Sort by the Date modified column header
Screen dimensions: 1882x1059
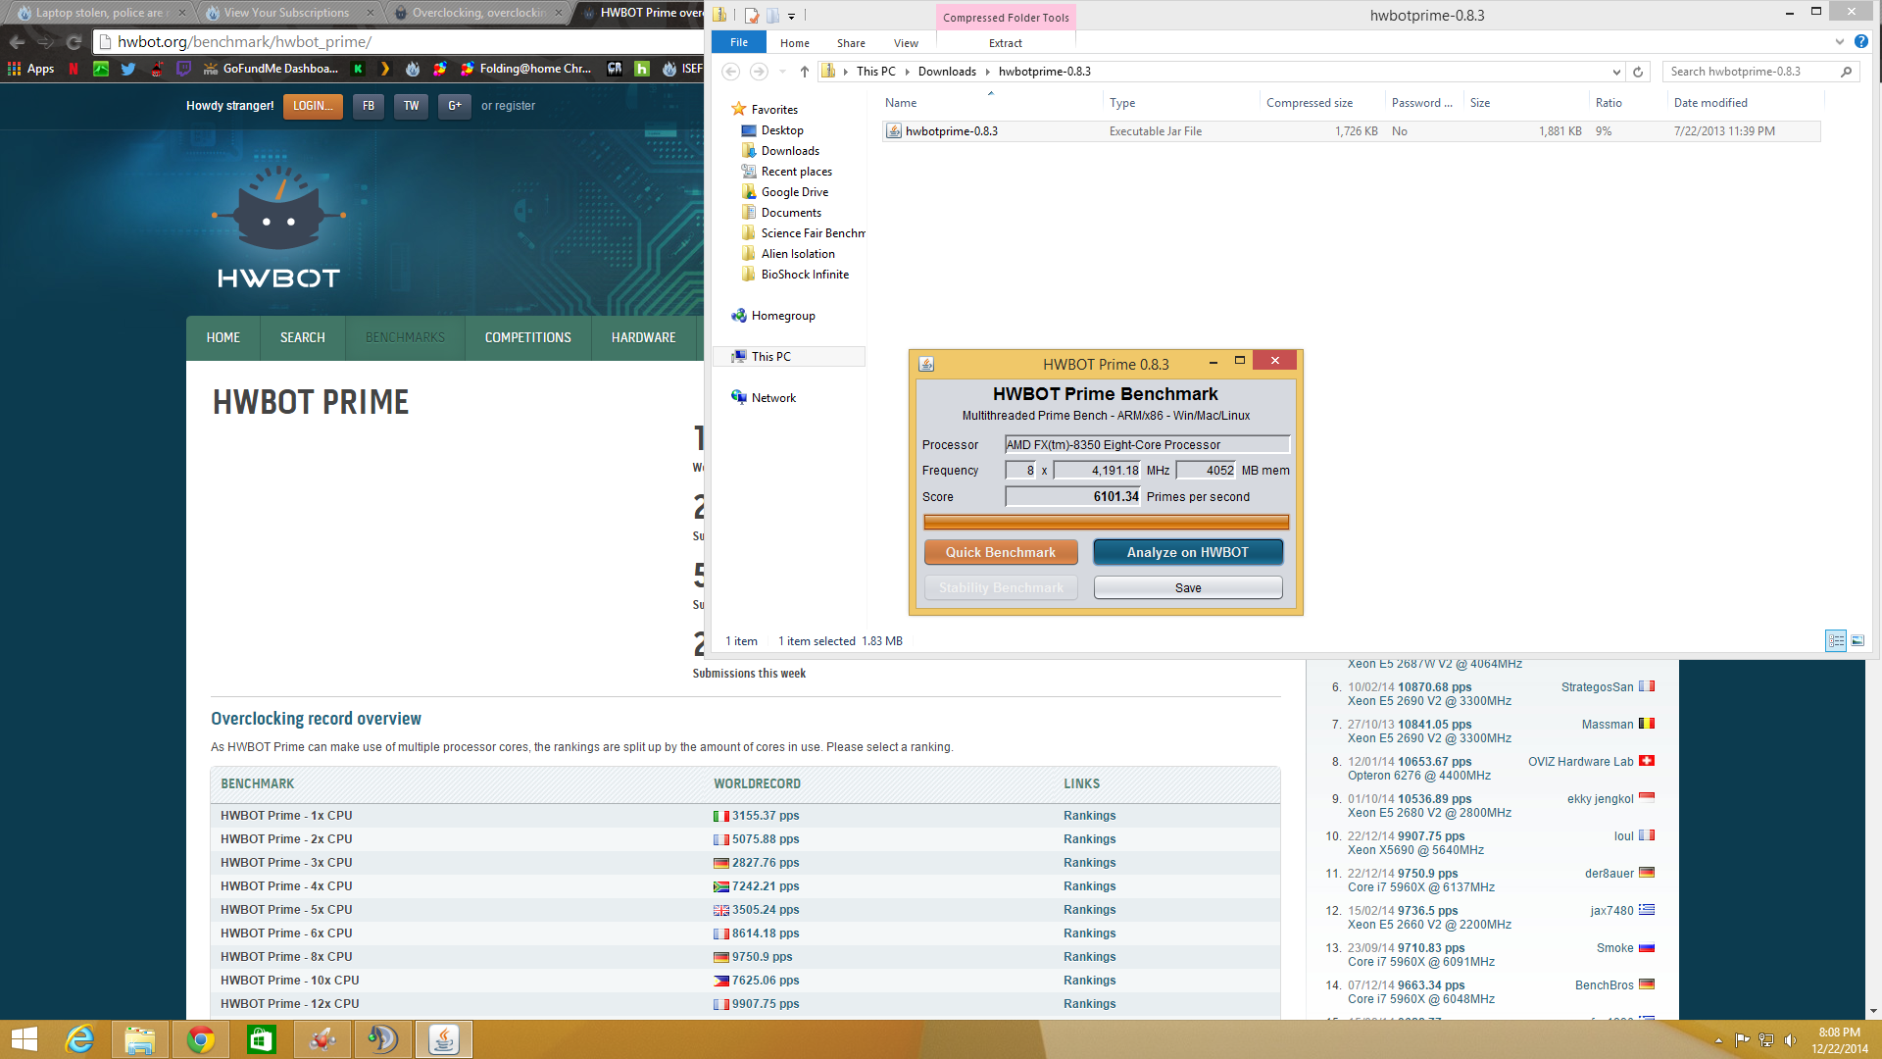[x=1746, y=103]
